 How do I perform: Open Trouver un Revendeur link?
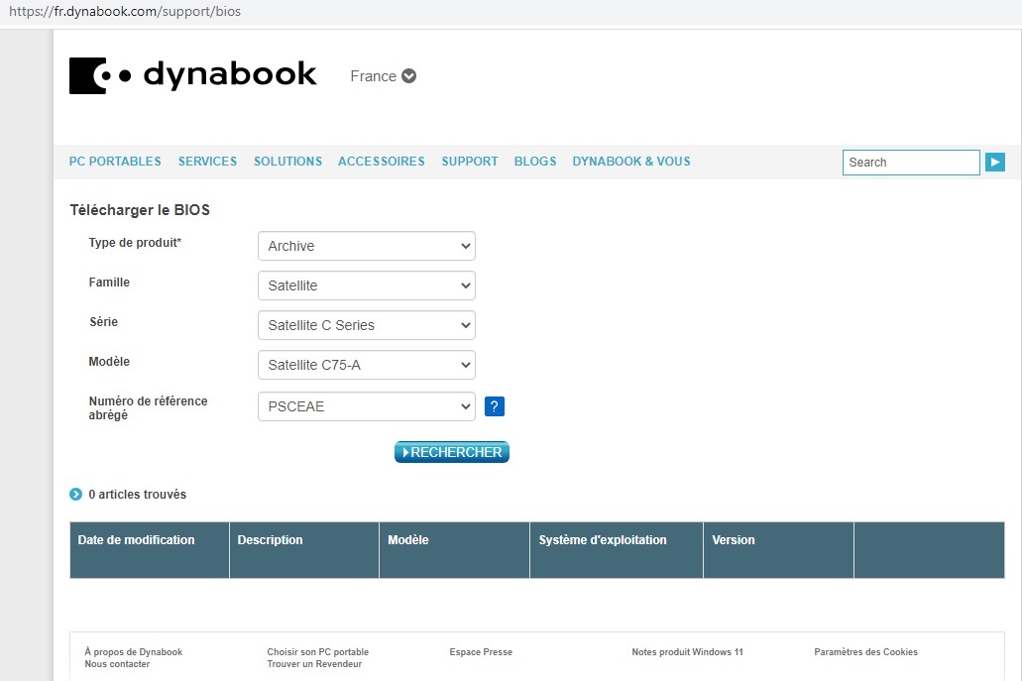point(314,664)
